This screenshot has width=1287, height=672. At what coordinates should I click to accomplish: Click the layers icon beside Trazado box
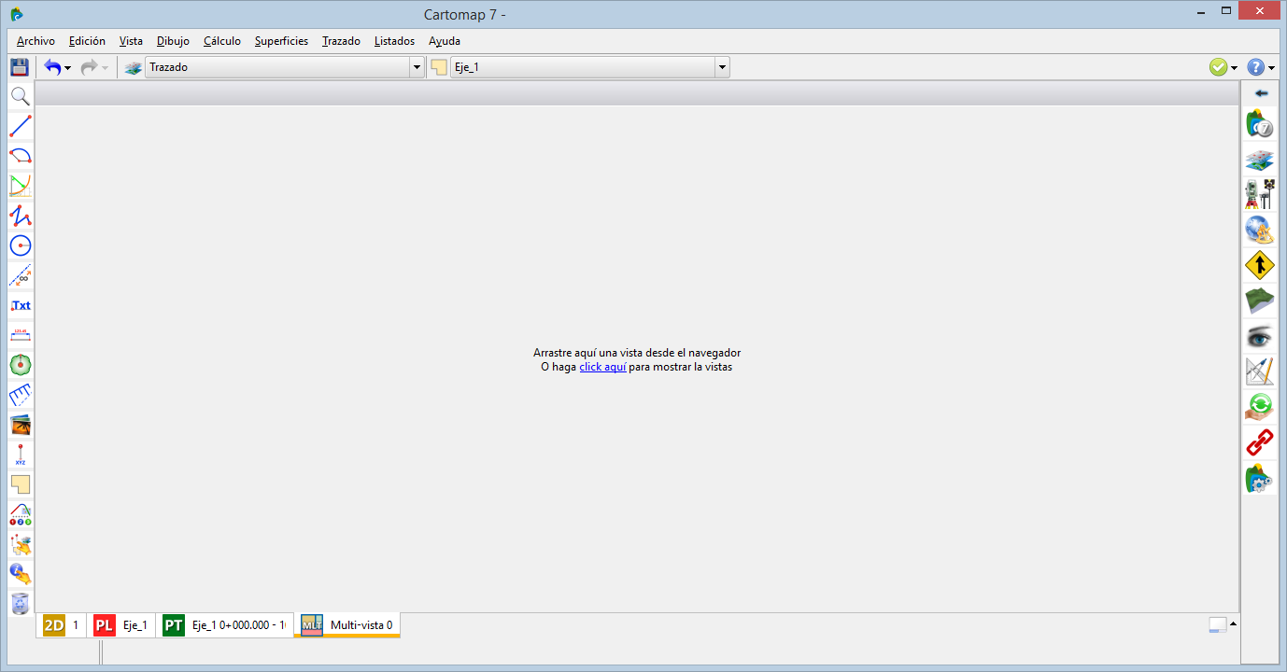(134, 67)
